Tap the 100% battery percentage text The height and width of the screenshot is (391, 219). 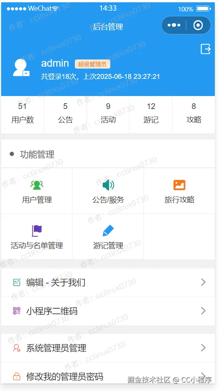click(x=186, y=9)
